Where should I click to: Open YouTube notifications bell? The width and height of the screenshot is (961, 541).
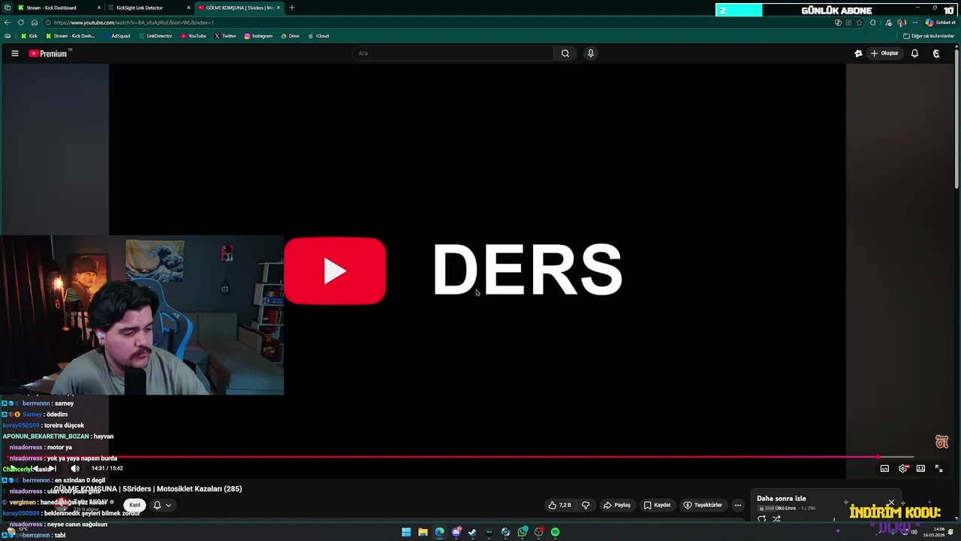click(x=914, y=53)
